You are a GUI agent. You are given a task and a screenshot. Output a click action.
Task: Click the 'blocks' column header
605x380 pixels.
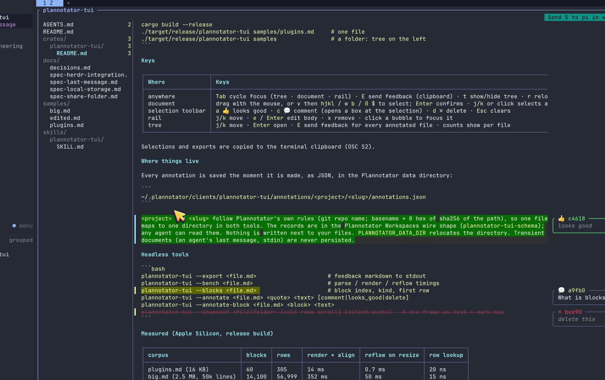(256, 355)
